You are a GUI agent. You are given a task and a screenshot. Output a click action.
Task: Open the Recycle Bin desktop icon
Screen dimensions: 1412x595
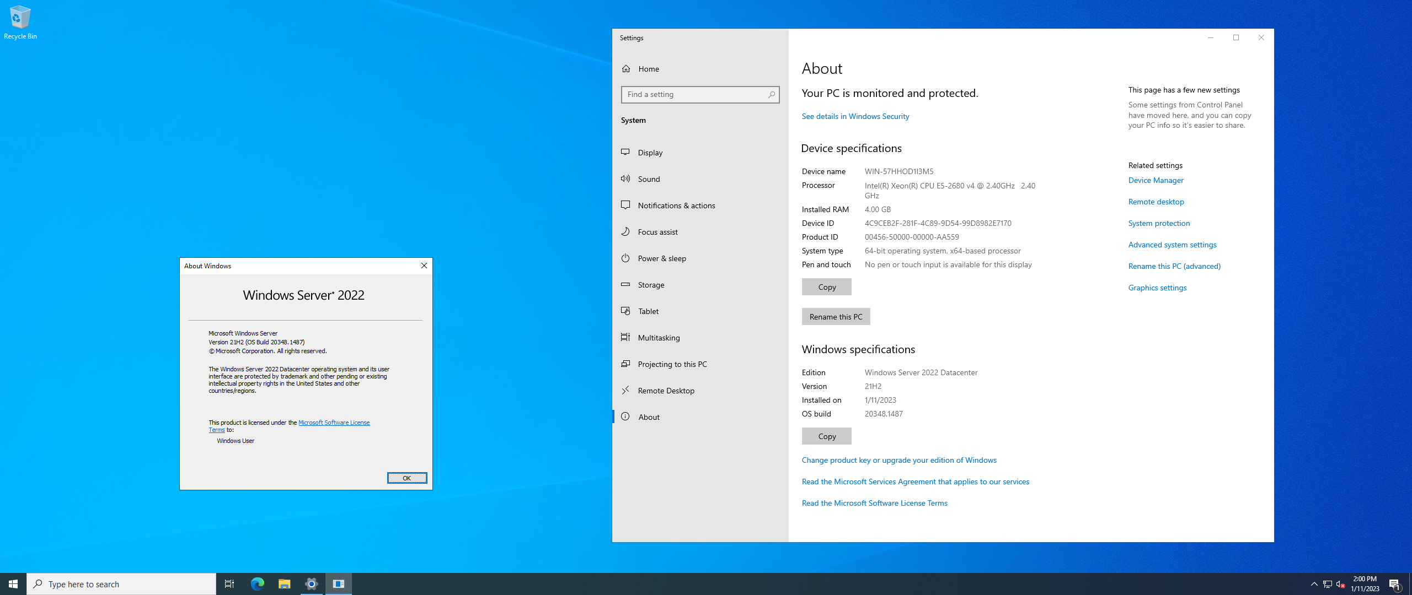(x=20, y=22)
